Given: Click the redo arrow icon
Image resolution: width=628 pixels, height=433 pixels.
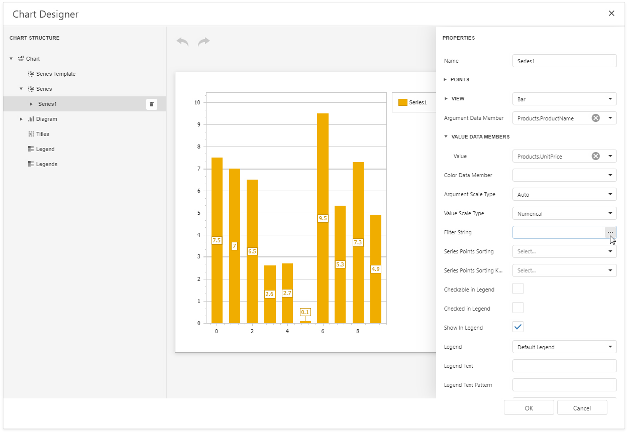Looking at the screenshot, I should pyautogui.click(x=203, y=42).
